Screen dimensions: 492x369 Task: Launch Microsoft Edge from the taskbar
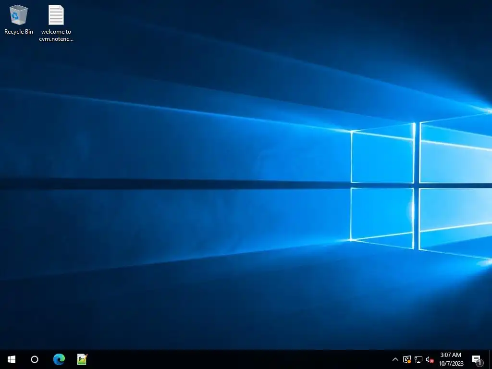click(59, 359)
